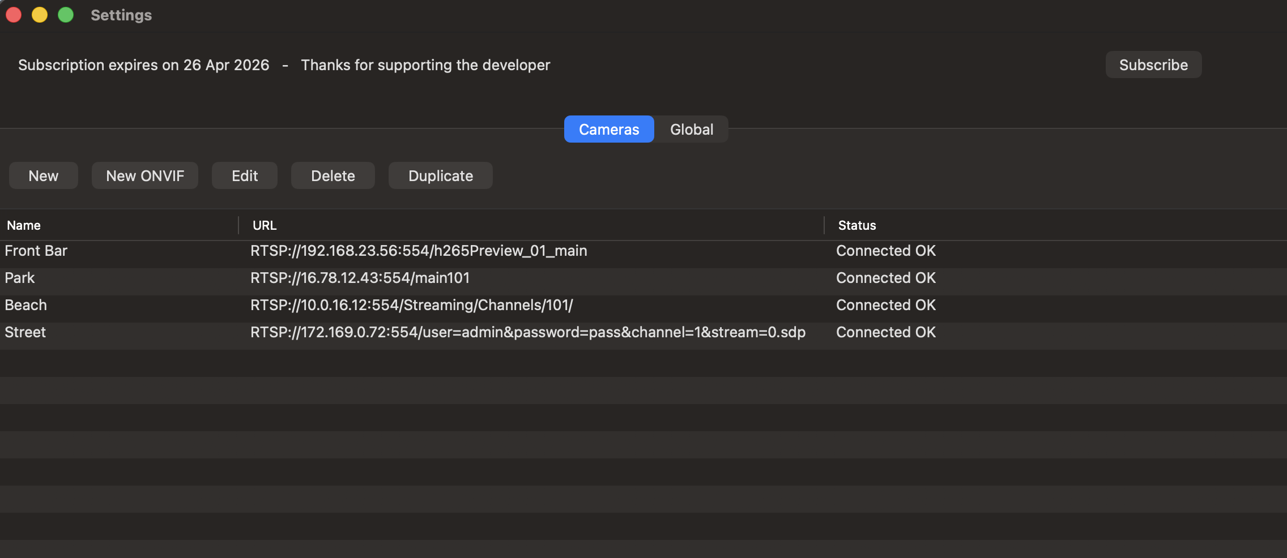Click the Edit button

tap(244, 176)
